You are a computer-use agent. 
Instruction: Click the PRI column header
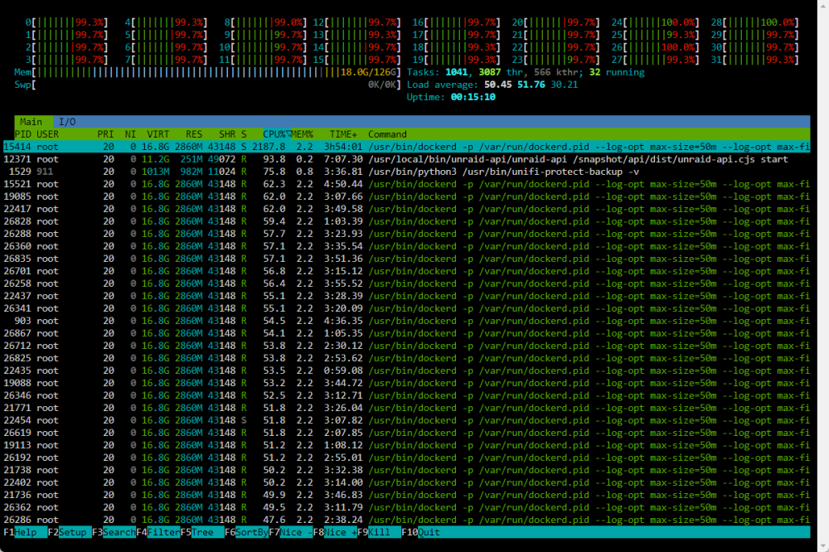(106, 134)
